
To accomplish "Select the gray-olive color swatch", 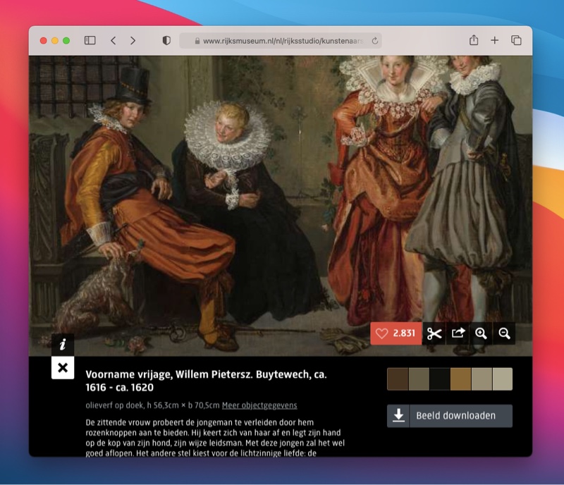I will pyautogui.click(x=419, y=379).
